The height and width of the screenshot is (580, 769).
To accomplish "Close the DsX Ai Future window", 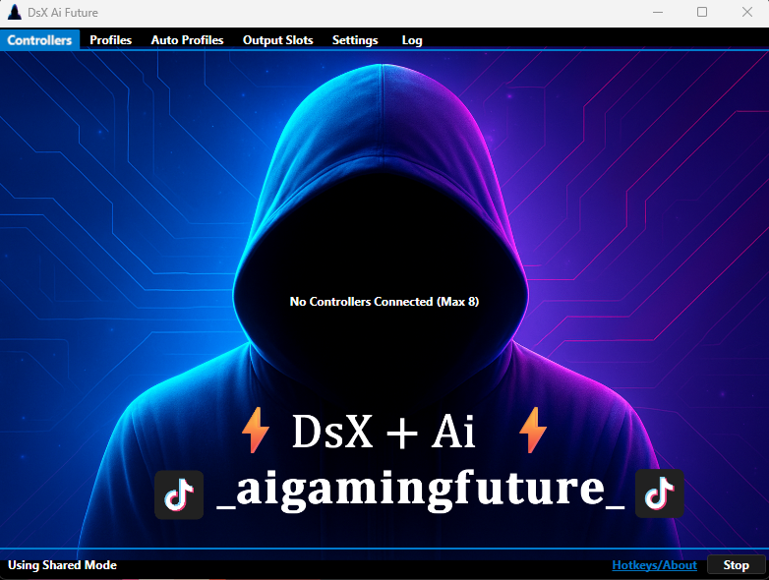I will [747, 12].
